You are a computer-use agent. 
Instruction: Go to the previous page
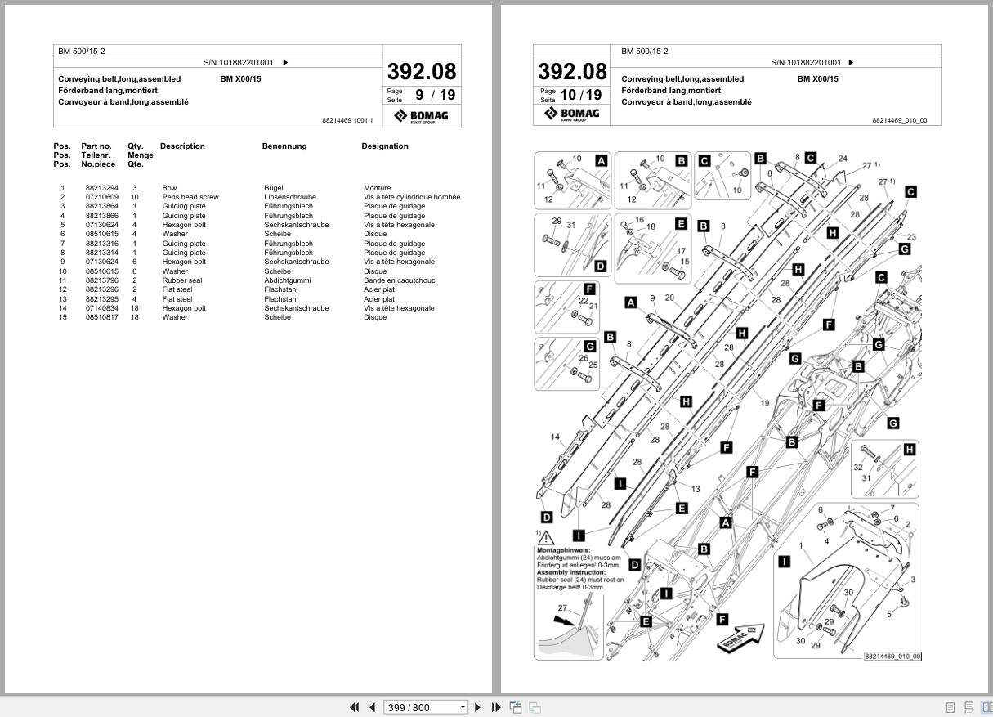click(373, 707)
